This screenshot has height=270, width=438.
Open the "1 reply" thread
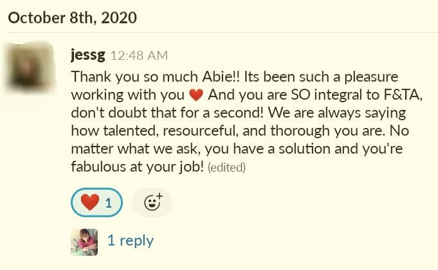click(130, 240)
